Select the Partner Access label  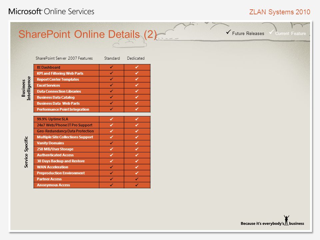click(x=49, y=179)
